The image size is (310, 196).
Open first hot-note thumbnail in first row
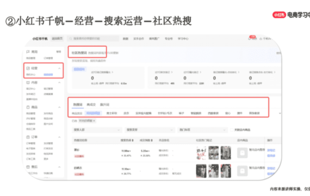pos(201,153)
